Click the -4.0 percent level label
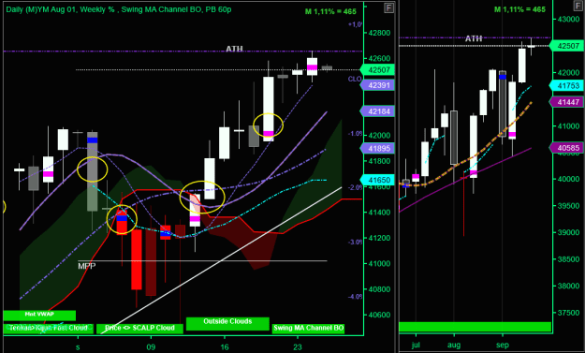The height and width of the screenshot is (353, 585). click(x=355, y=297)
